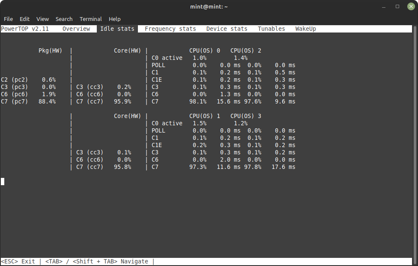
Task: Switch to the WakeUp tab
Action: [305, 29]
